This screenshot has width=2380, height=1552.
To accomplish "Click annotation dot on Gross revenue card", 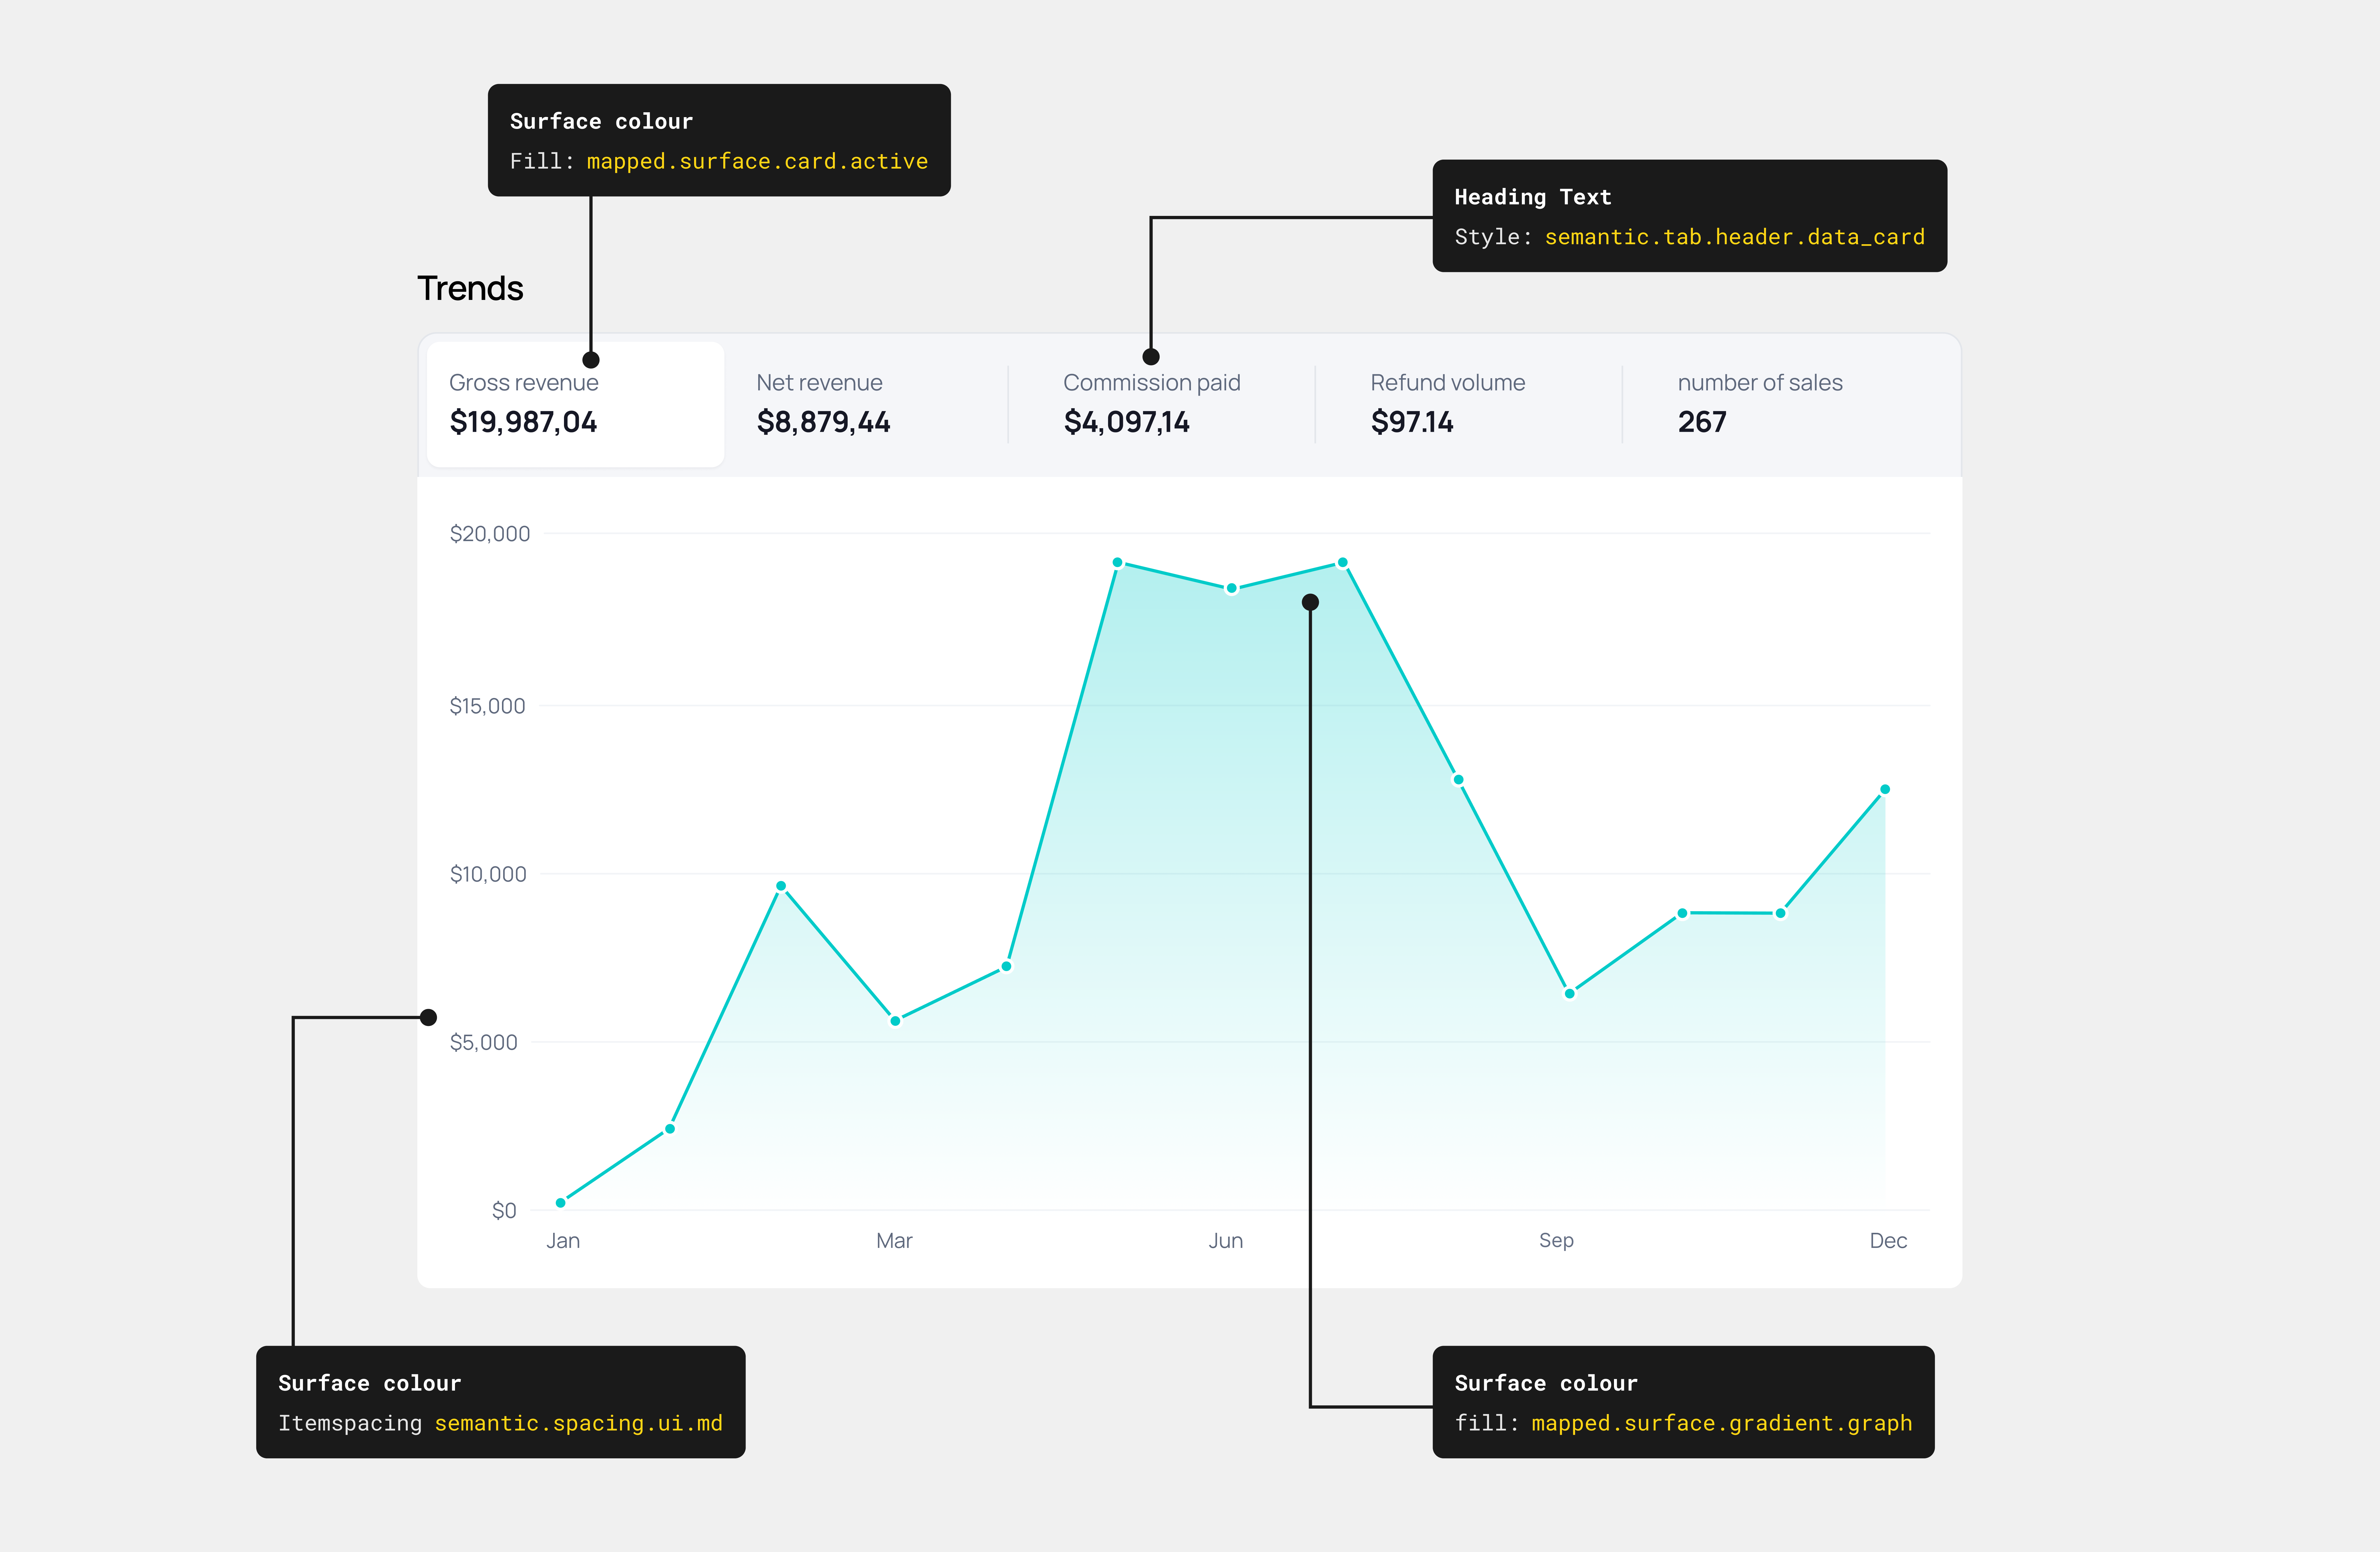I will [591, 360].
